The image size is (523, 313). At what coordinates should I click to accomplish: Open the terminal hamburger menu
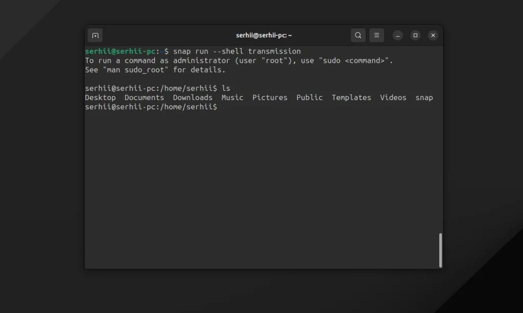point(376,35)
